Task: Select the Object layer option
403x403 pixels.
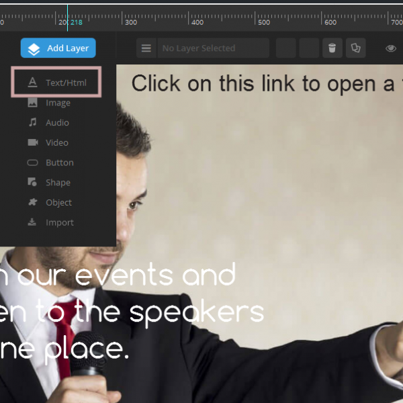Action: (x=58, y=202)
